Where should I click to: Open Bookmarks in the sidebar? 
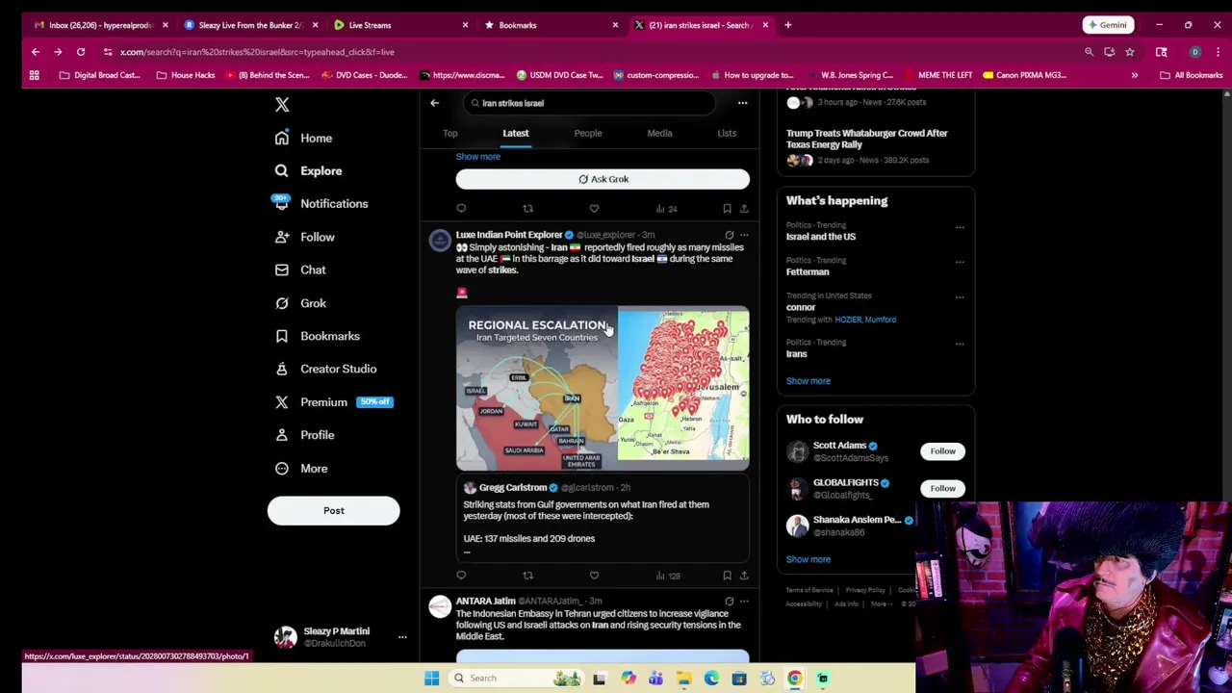point(317,336)
